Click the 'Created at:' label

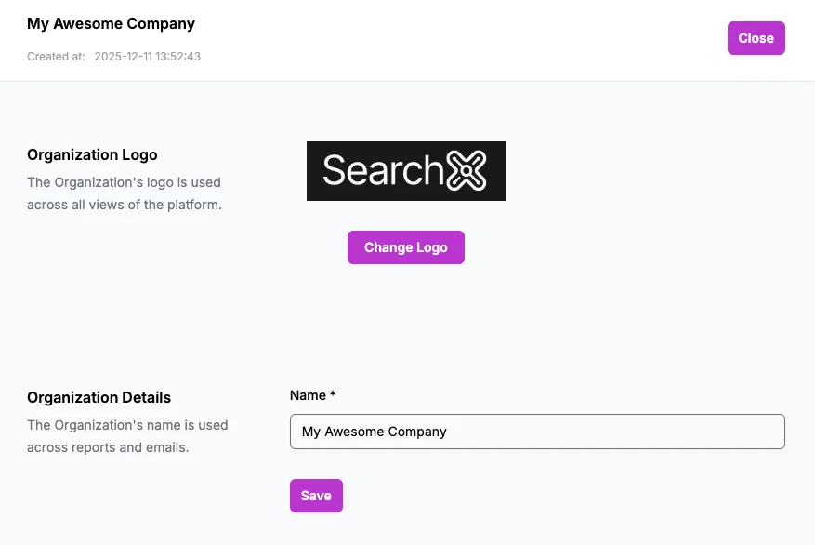click(56, 57)
